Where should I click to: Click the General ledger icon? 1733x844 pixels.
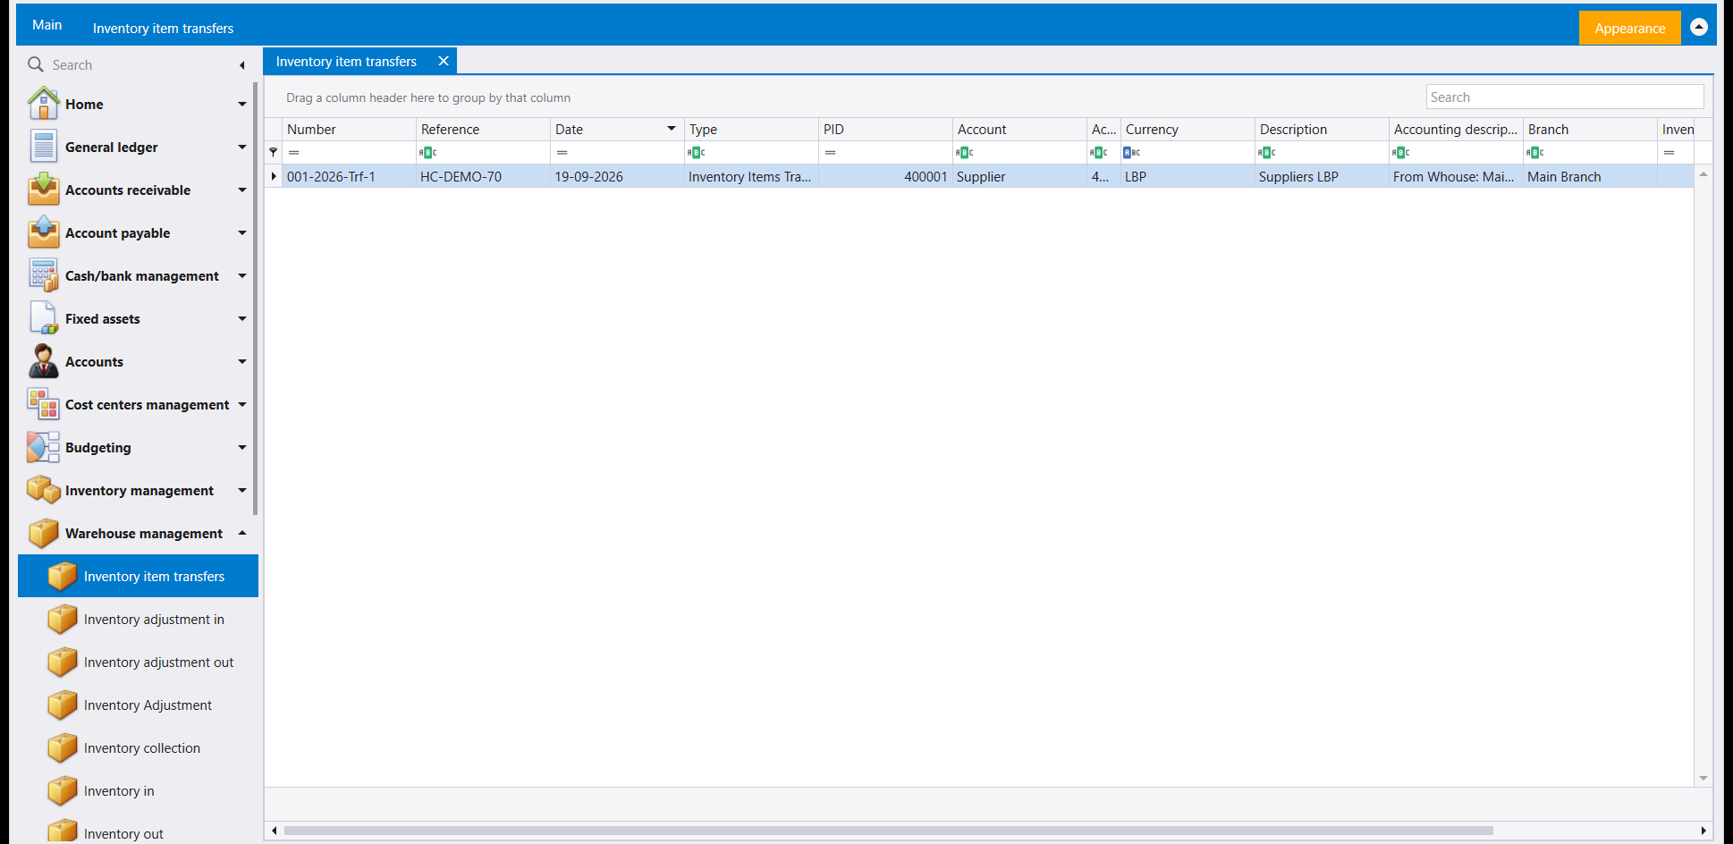point(43,147)
